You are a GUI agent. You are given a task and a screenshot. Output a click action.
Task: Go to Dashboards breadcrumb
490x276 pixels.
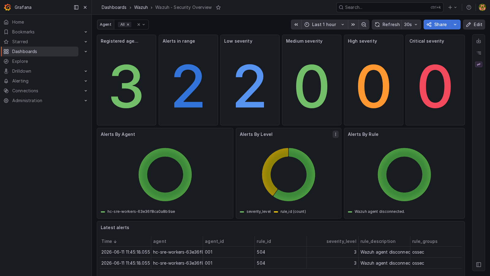[114, 7]
